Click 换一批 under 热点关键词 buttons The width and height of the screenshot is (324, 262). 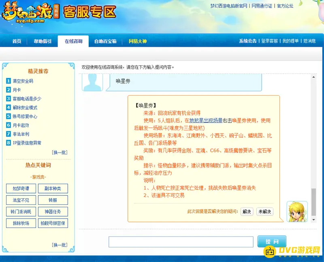click(x=60, y=245)
